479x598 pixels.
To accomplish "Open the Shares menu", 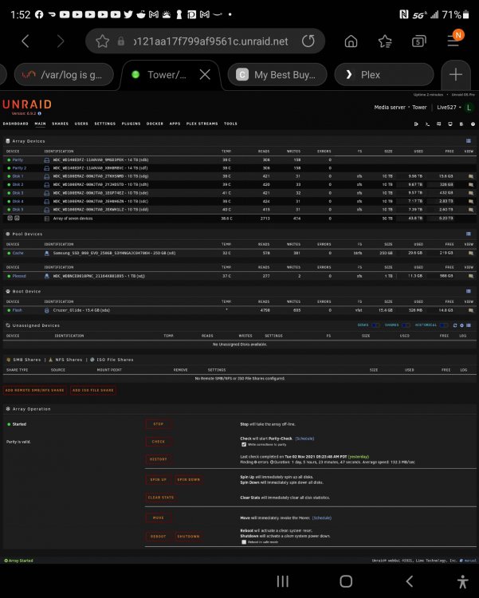I will [x=61, y=124].
